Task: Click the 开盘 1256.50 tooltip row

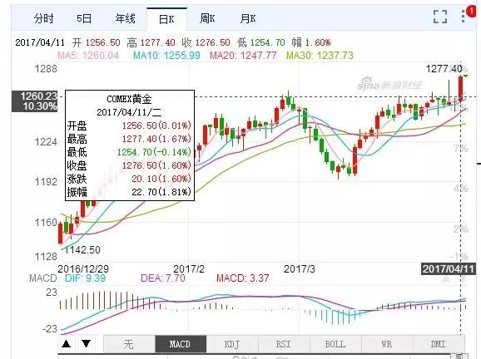Action: click(x=129, y=125)
